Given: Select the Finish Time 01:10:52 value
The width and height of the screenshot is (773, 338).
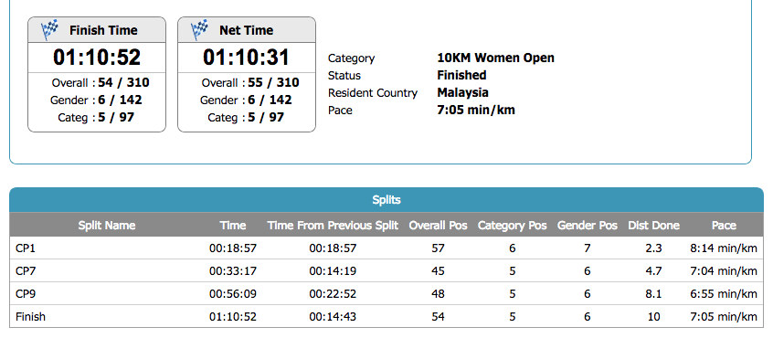Looking at the screenshot, I should point(97,58).
